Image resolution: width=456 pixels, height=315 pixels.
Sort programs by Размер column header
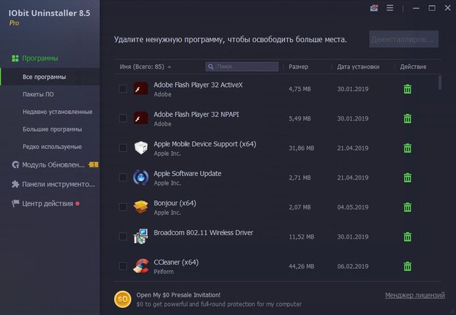[299, 67]
